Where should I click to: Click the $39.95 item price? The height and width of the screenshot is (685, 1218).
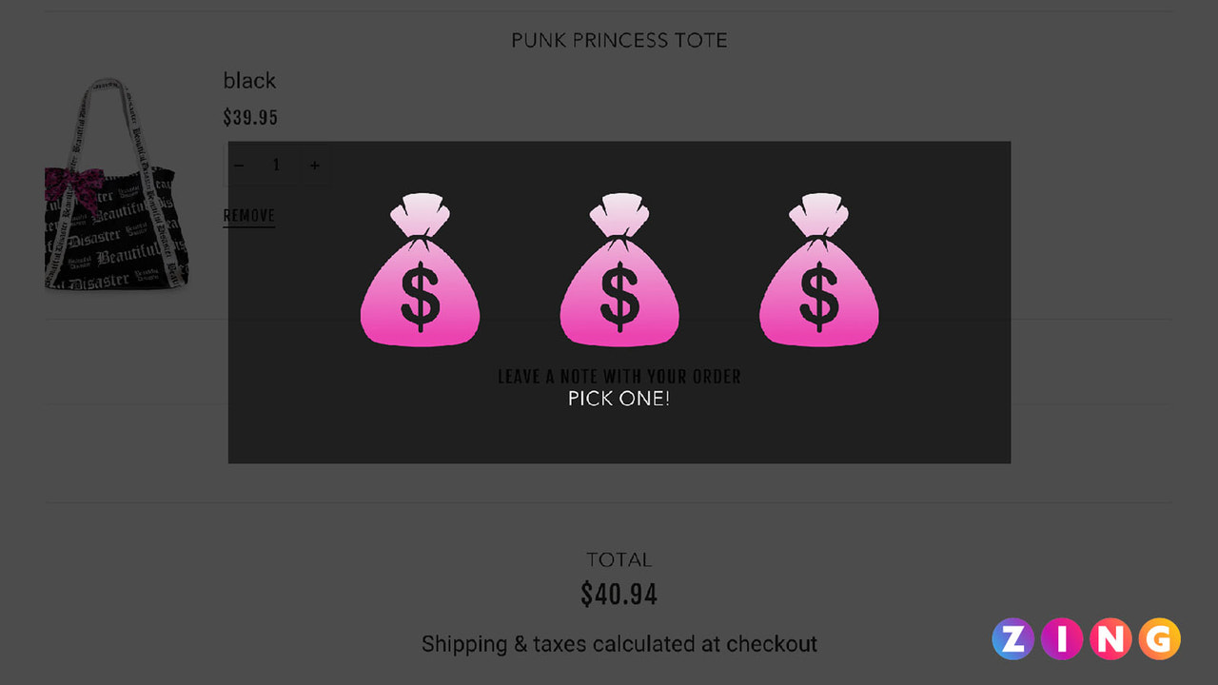coord(249,117)
